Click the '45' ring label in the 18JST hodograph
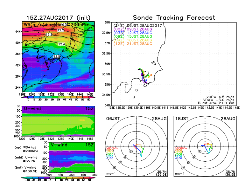This screenshot has width=252, height=194. [x=189, y=162]
